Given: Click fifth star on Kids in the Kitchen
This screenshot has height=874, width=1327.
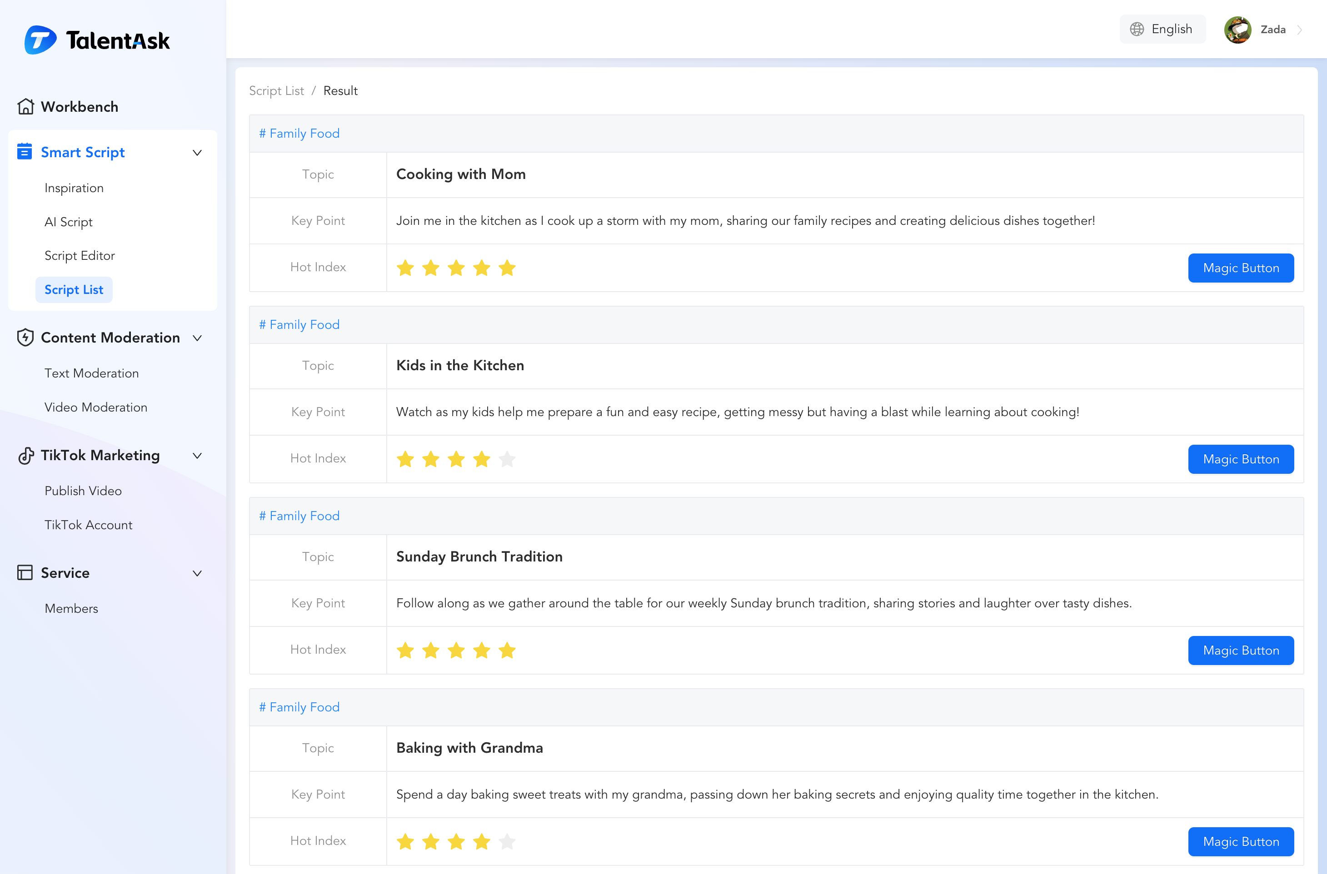Looking at the screenshot, I should point(507,459).
